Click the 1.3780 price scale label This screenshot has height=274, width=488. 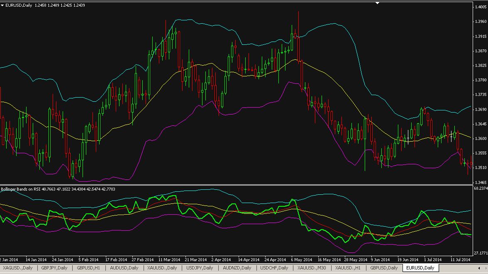pos(481,80)
